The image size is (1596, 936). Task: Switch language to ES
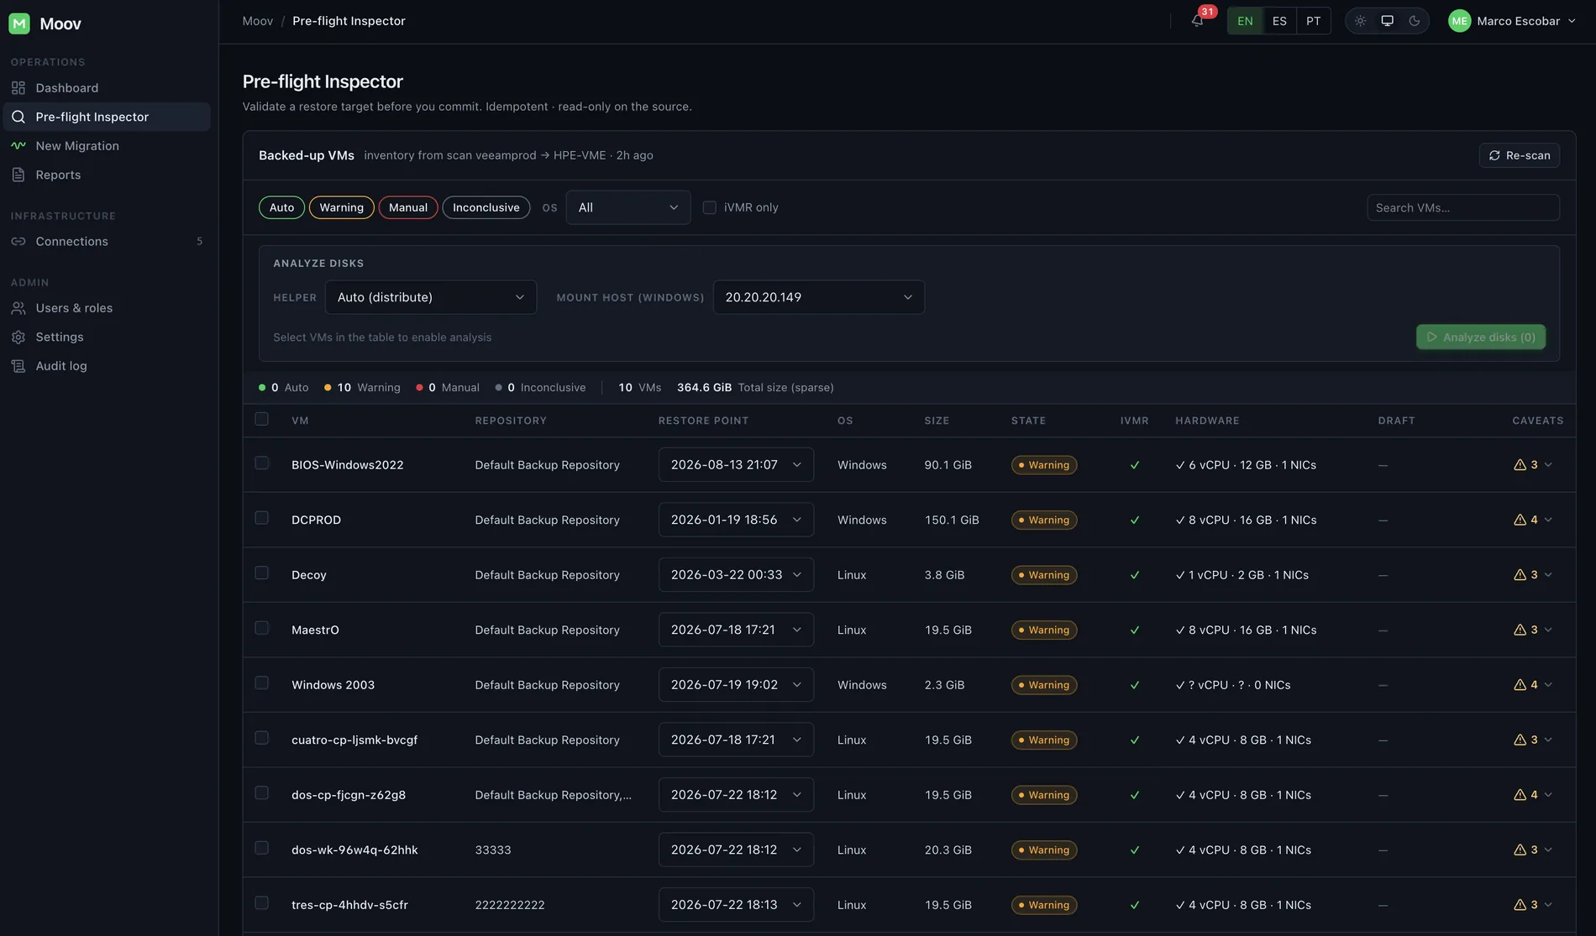pyautogui.click(x=1279, y=21)
